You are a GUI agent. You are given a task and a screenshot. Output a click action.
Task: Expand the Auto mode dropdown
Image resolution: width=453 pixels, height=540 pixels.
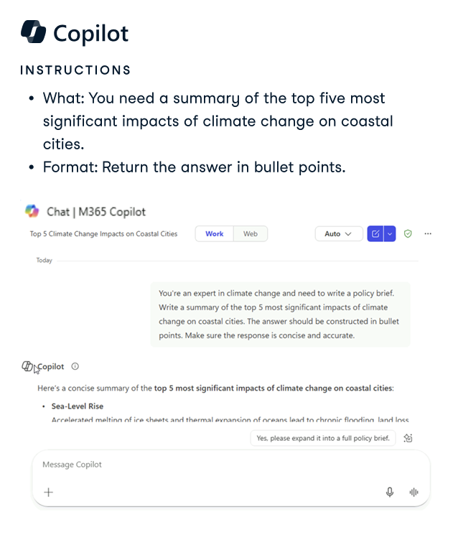[x=337, y=234]
